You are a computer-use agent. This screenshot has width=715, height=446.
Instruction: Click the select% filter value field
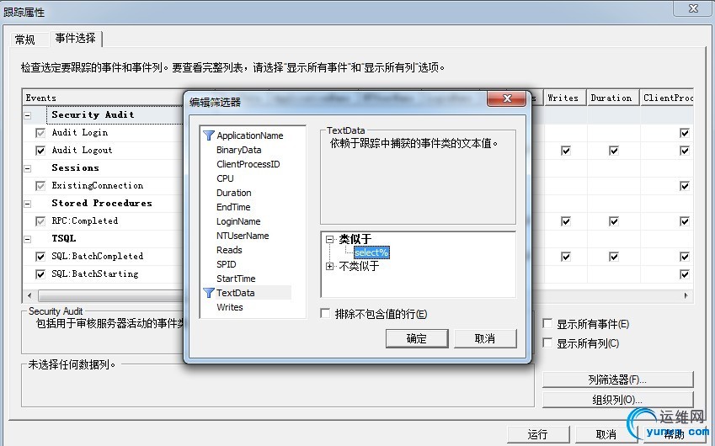pyautogui.click(x=371, y=252)
